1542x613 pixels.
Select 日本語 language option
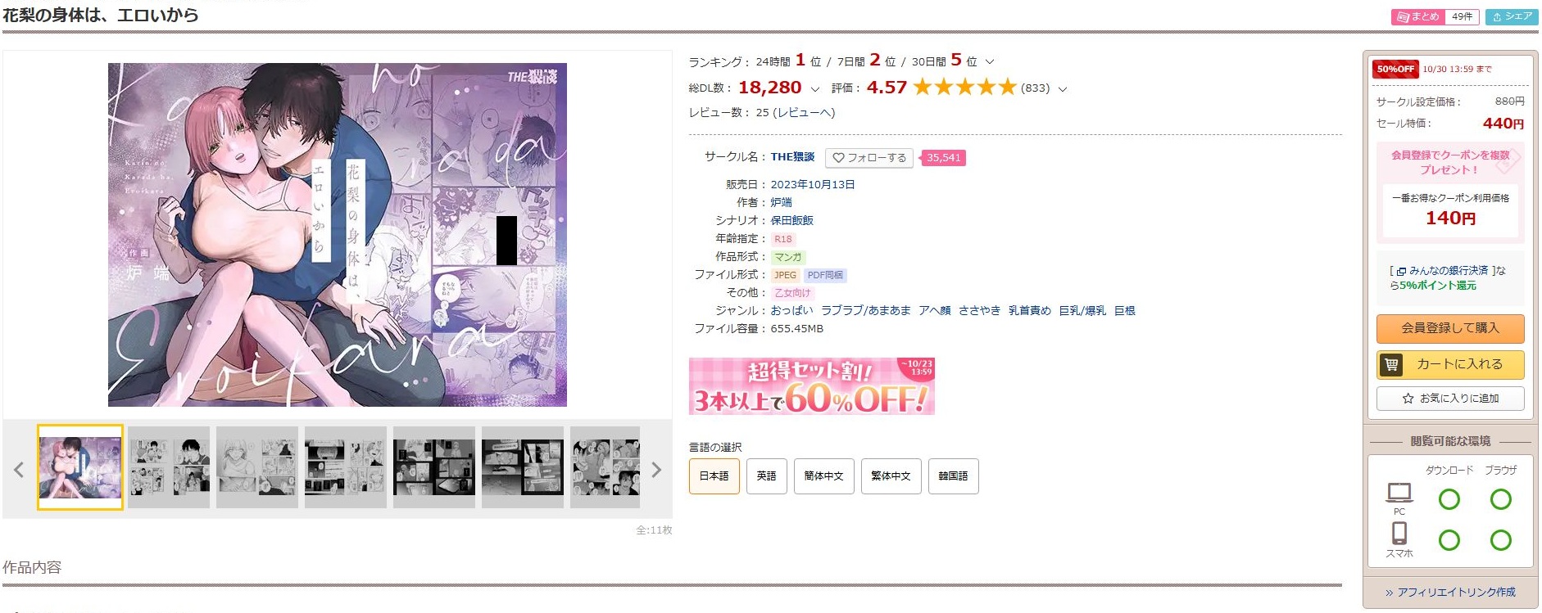(x=714, y=476)
